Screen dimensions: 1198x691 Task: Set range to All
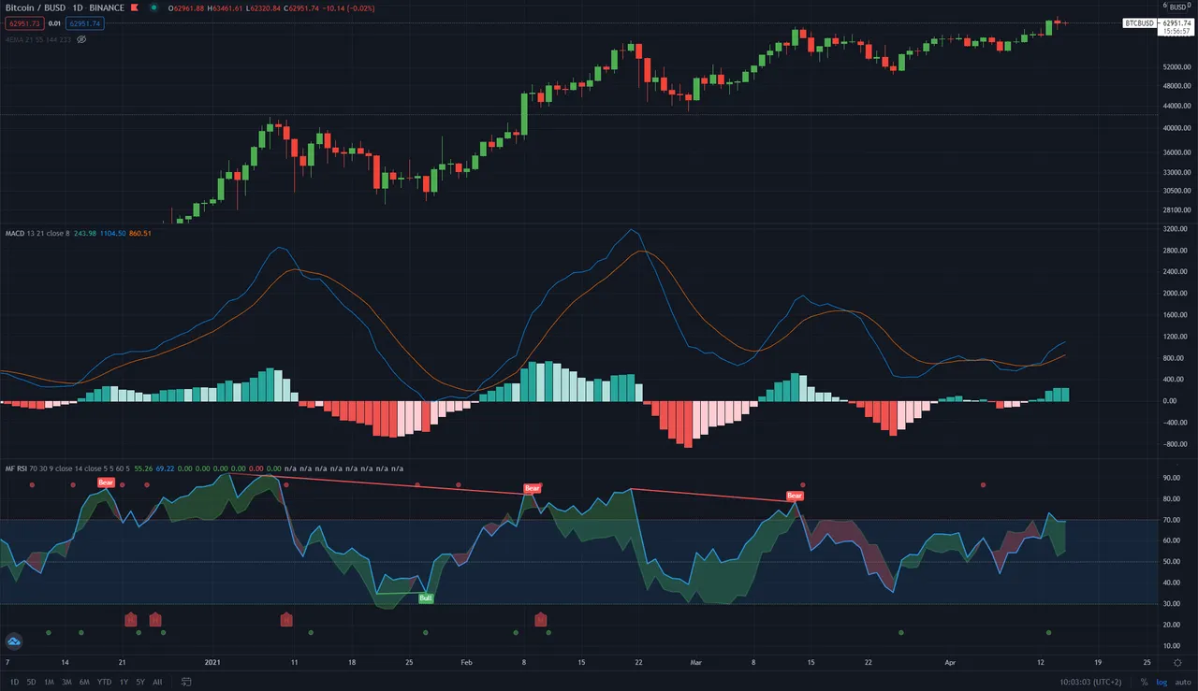point(157,682)
